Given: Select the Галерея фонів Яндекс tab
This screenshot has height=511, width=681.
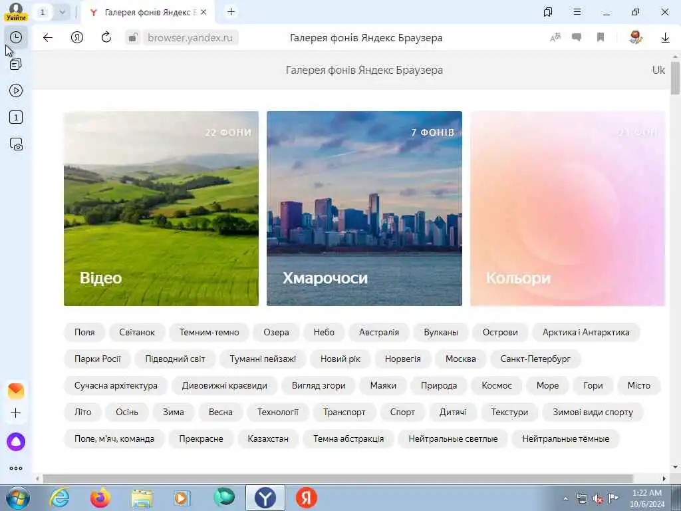Looking at the screenshot, I should pyautogui.click(x=148, y=12).
